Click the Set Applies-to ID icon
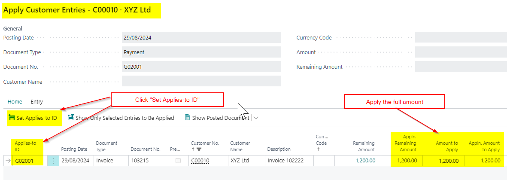The image size is (507, 180). pyautogui.click(x=12, y=118)
